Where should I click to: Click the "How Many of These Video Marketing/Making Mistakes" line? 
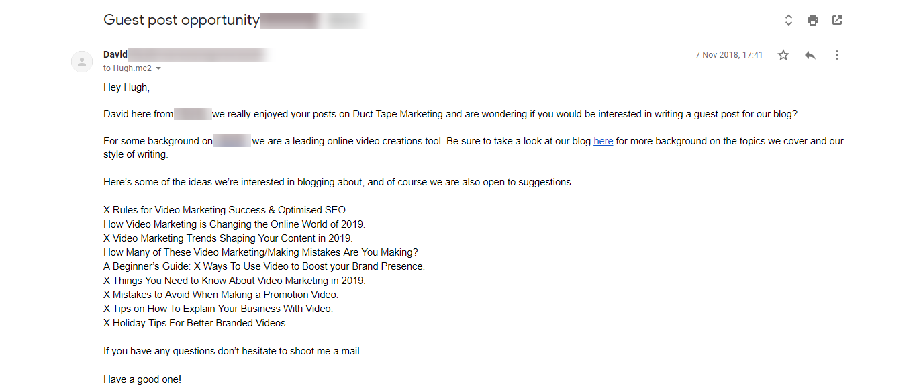tap(260, 252)
